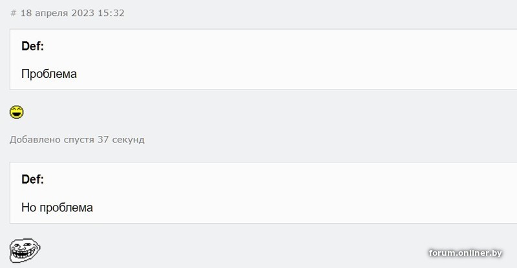Click the word 'секунд' in the note

[x=128, y=140]
